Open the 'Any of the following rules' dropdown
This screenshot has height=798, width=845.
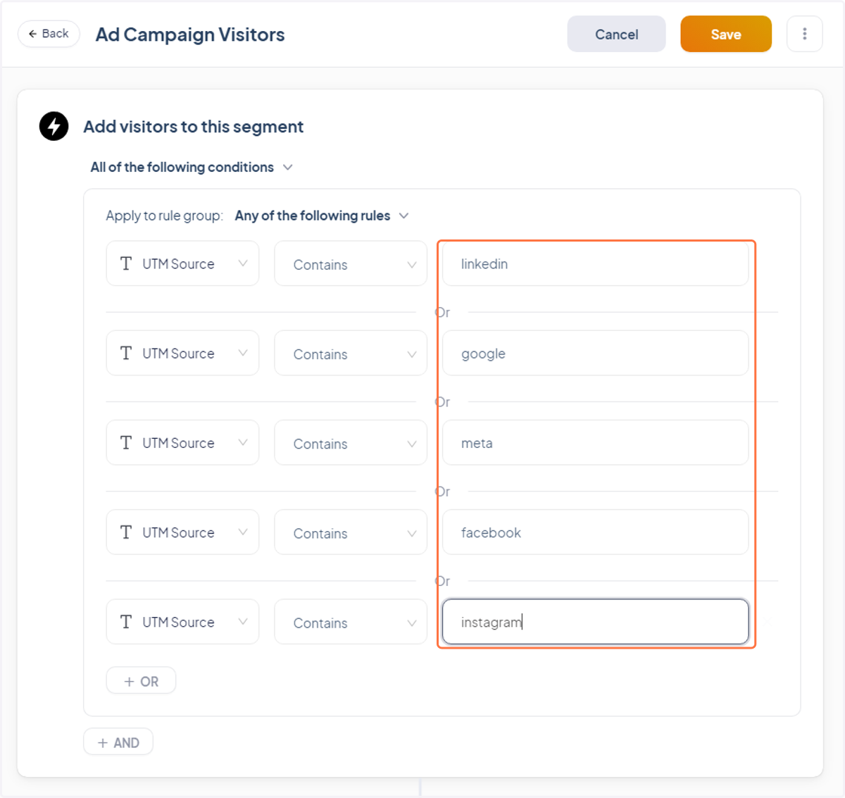322,216
